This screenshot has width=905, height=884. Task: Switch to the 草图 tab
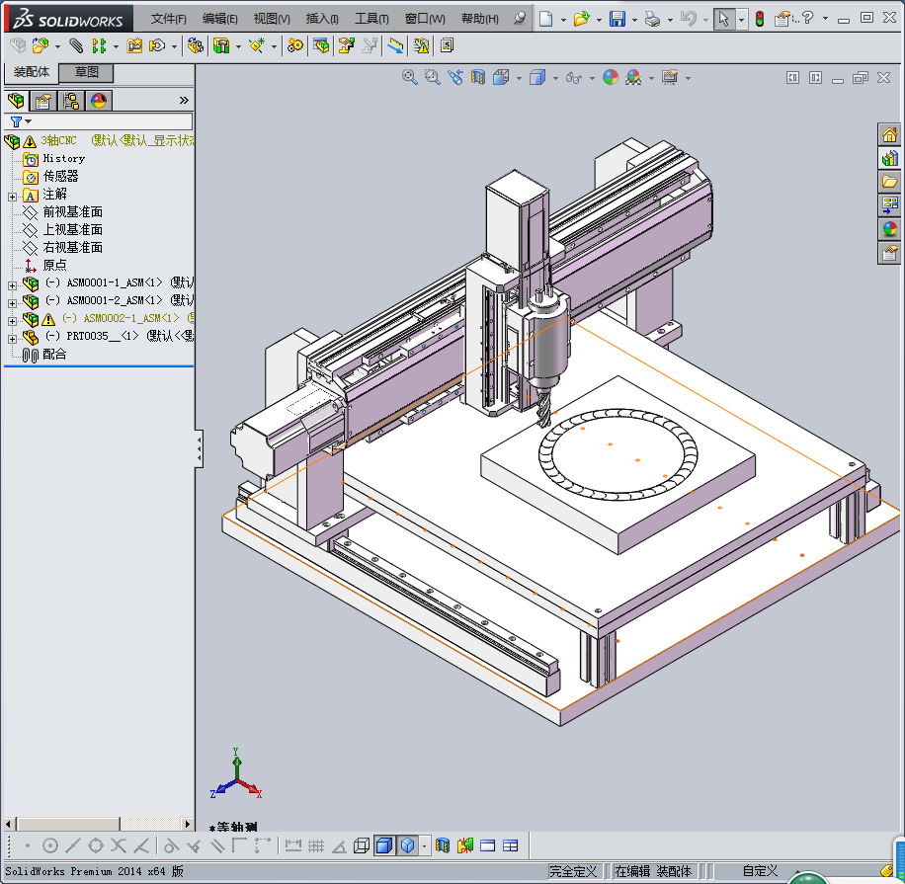(87, 73)
